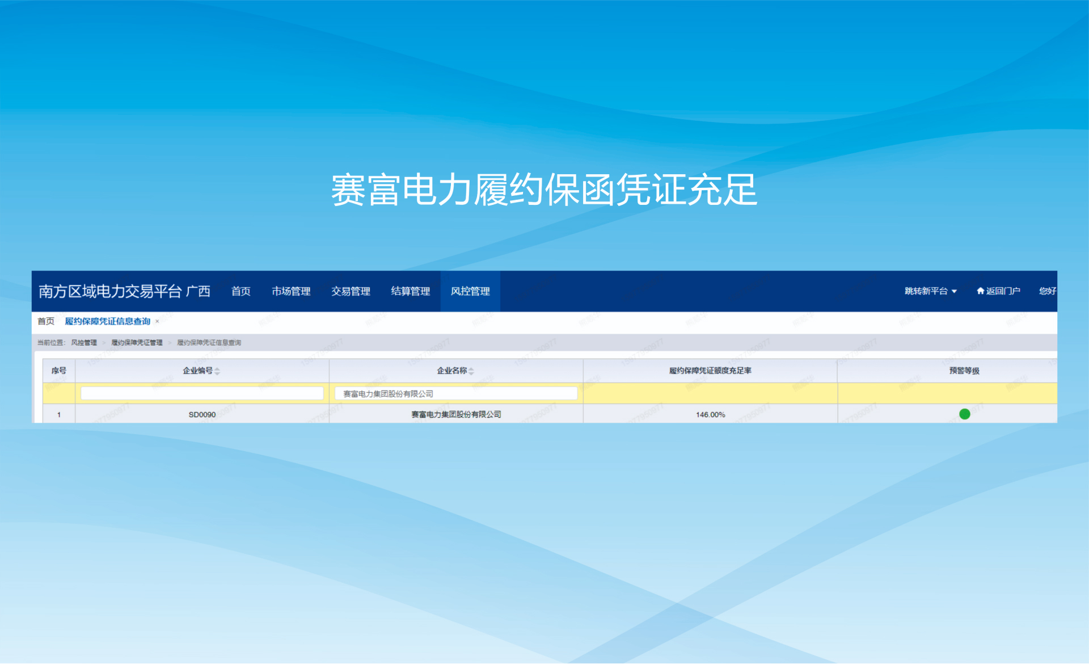Viewport: 1089px width, 664px height.
Task: Click the SD0090 enterprise code cell
Action: [x=202, y=414]
